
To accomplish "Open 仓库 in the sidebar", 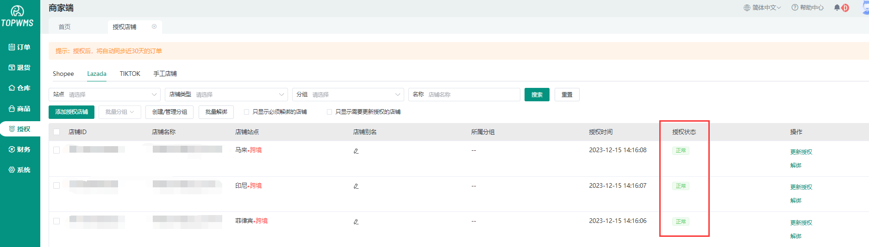I will [x=19, y=88].
